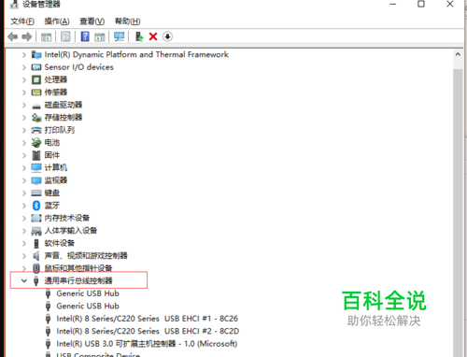Click the speaker icon for 声音、视频和游戏控制器
This screenshot has height=357, width=467.
pyautogui.click(x=36, y=256)
